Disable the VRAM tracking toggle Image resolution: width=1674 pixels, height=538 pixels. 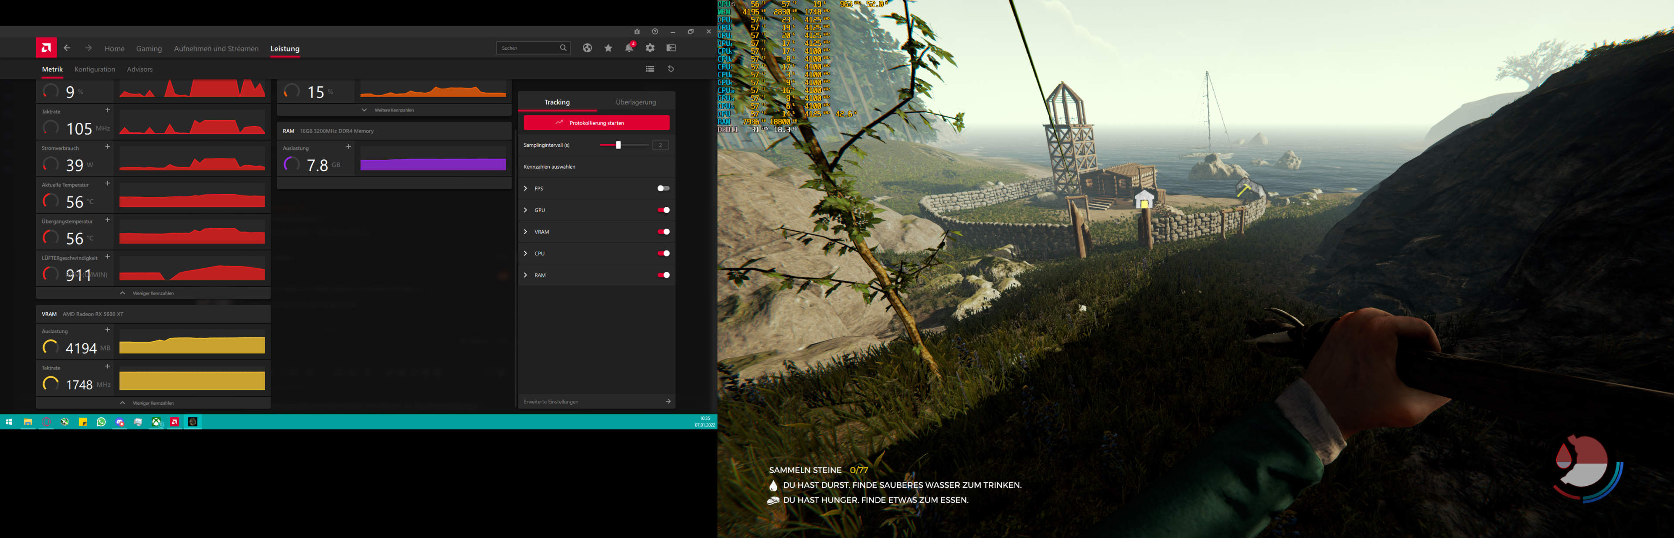663,232
